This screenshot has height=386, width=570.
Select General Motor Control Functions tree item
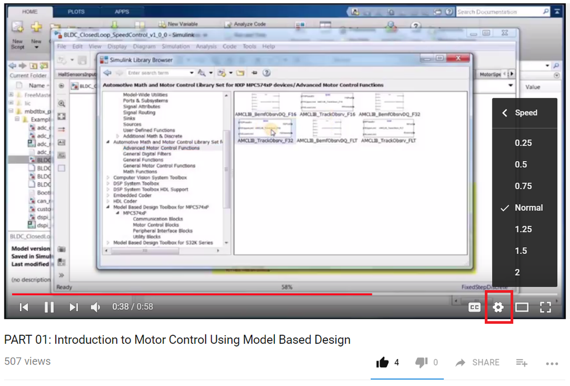click(159, 166)
